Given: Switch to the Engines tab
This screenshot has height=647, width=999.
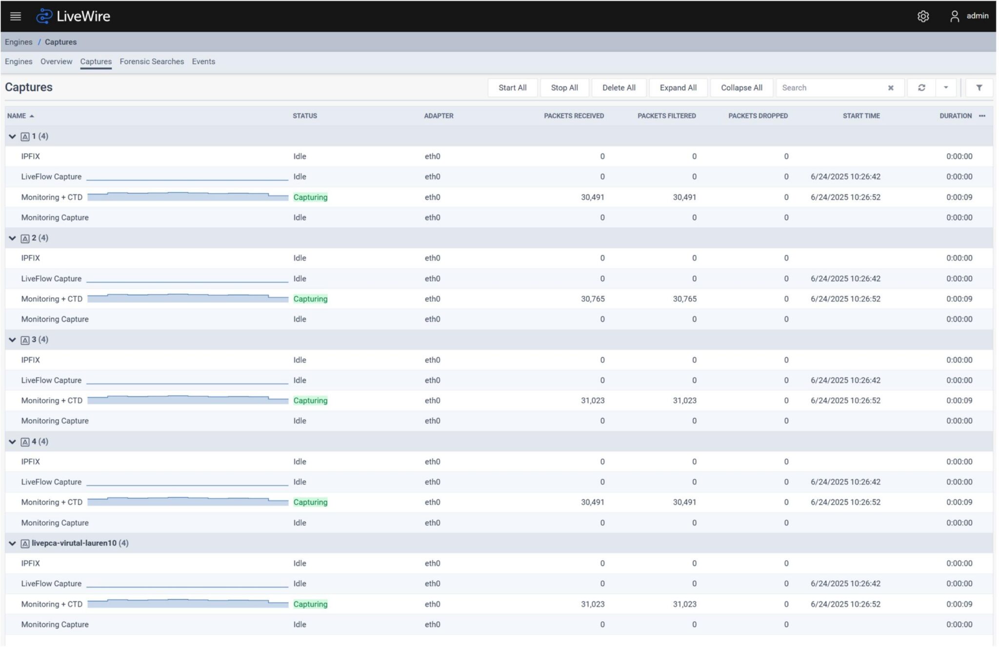Looking at the screenshot, I should point(19,61).
